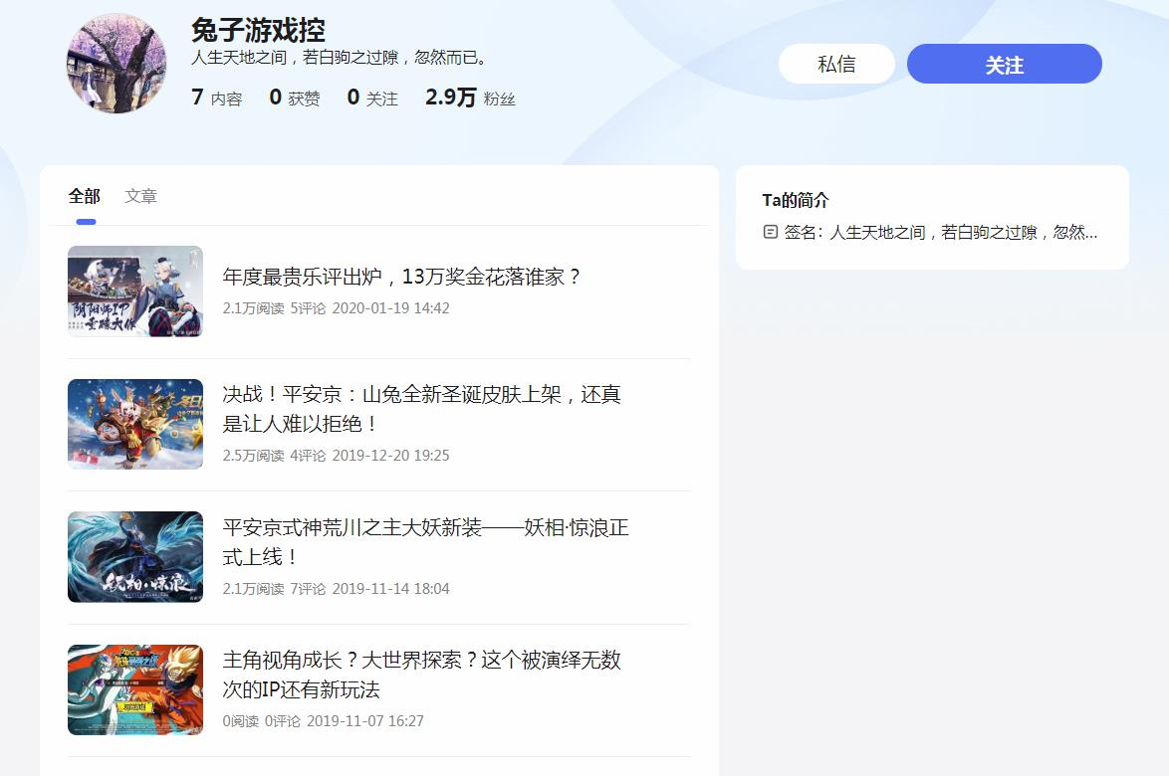Click the 0 关注 stat
This screenshot has height=776, width=1169.
[x=372, y=97]
